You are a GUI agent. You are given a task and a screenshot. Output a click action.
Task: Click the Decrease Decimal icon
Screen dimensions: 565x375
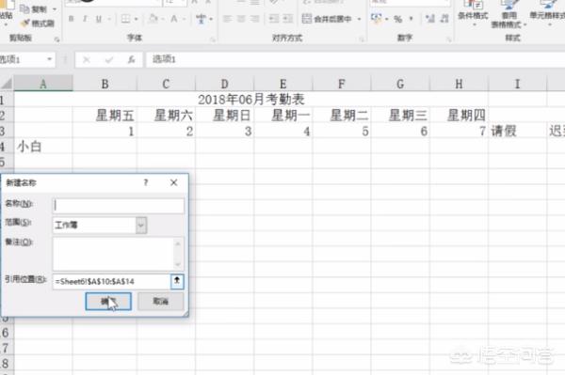(444, 19)
